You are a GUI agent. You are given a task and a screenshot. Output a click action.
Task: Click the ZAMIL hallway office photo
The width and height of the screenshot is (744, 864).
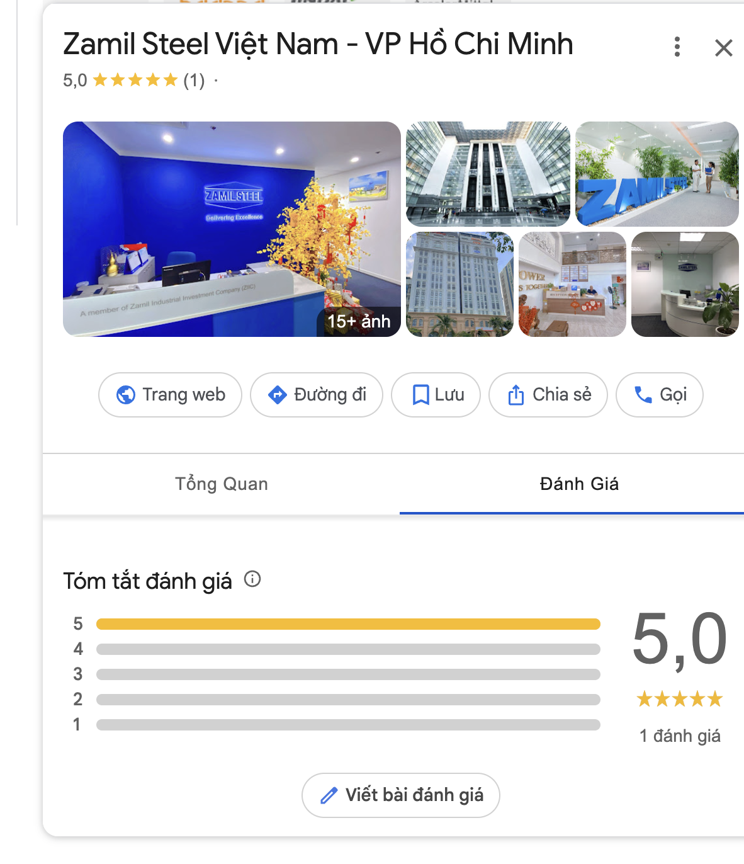point(658,173)
